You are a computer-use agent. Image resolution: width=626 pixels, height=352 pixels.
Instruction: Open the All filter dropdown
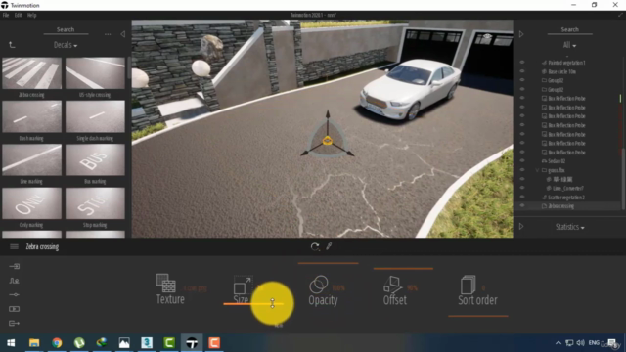(569, 45)
